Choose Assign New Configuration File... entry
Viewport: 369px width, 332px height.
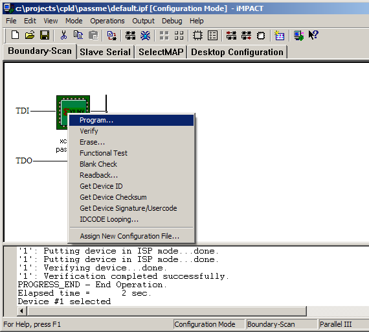coord(131,236)
